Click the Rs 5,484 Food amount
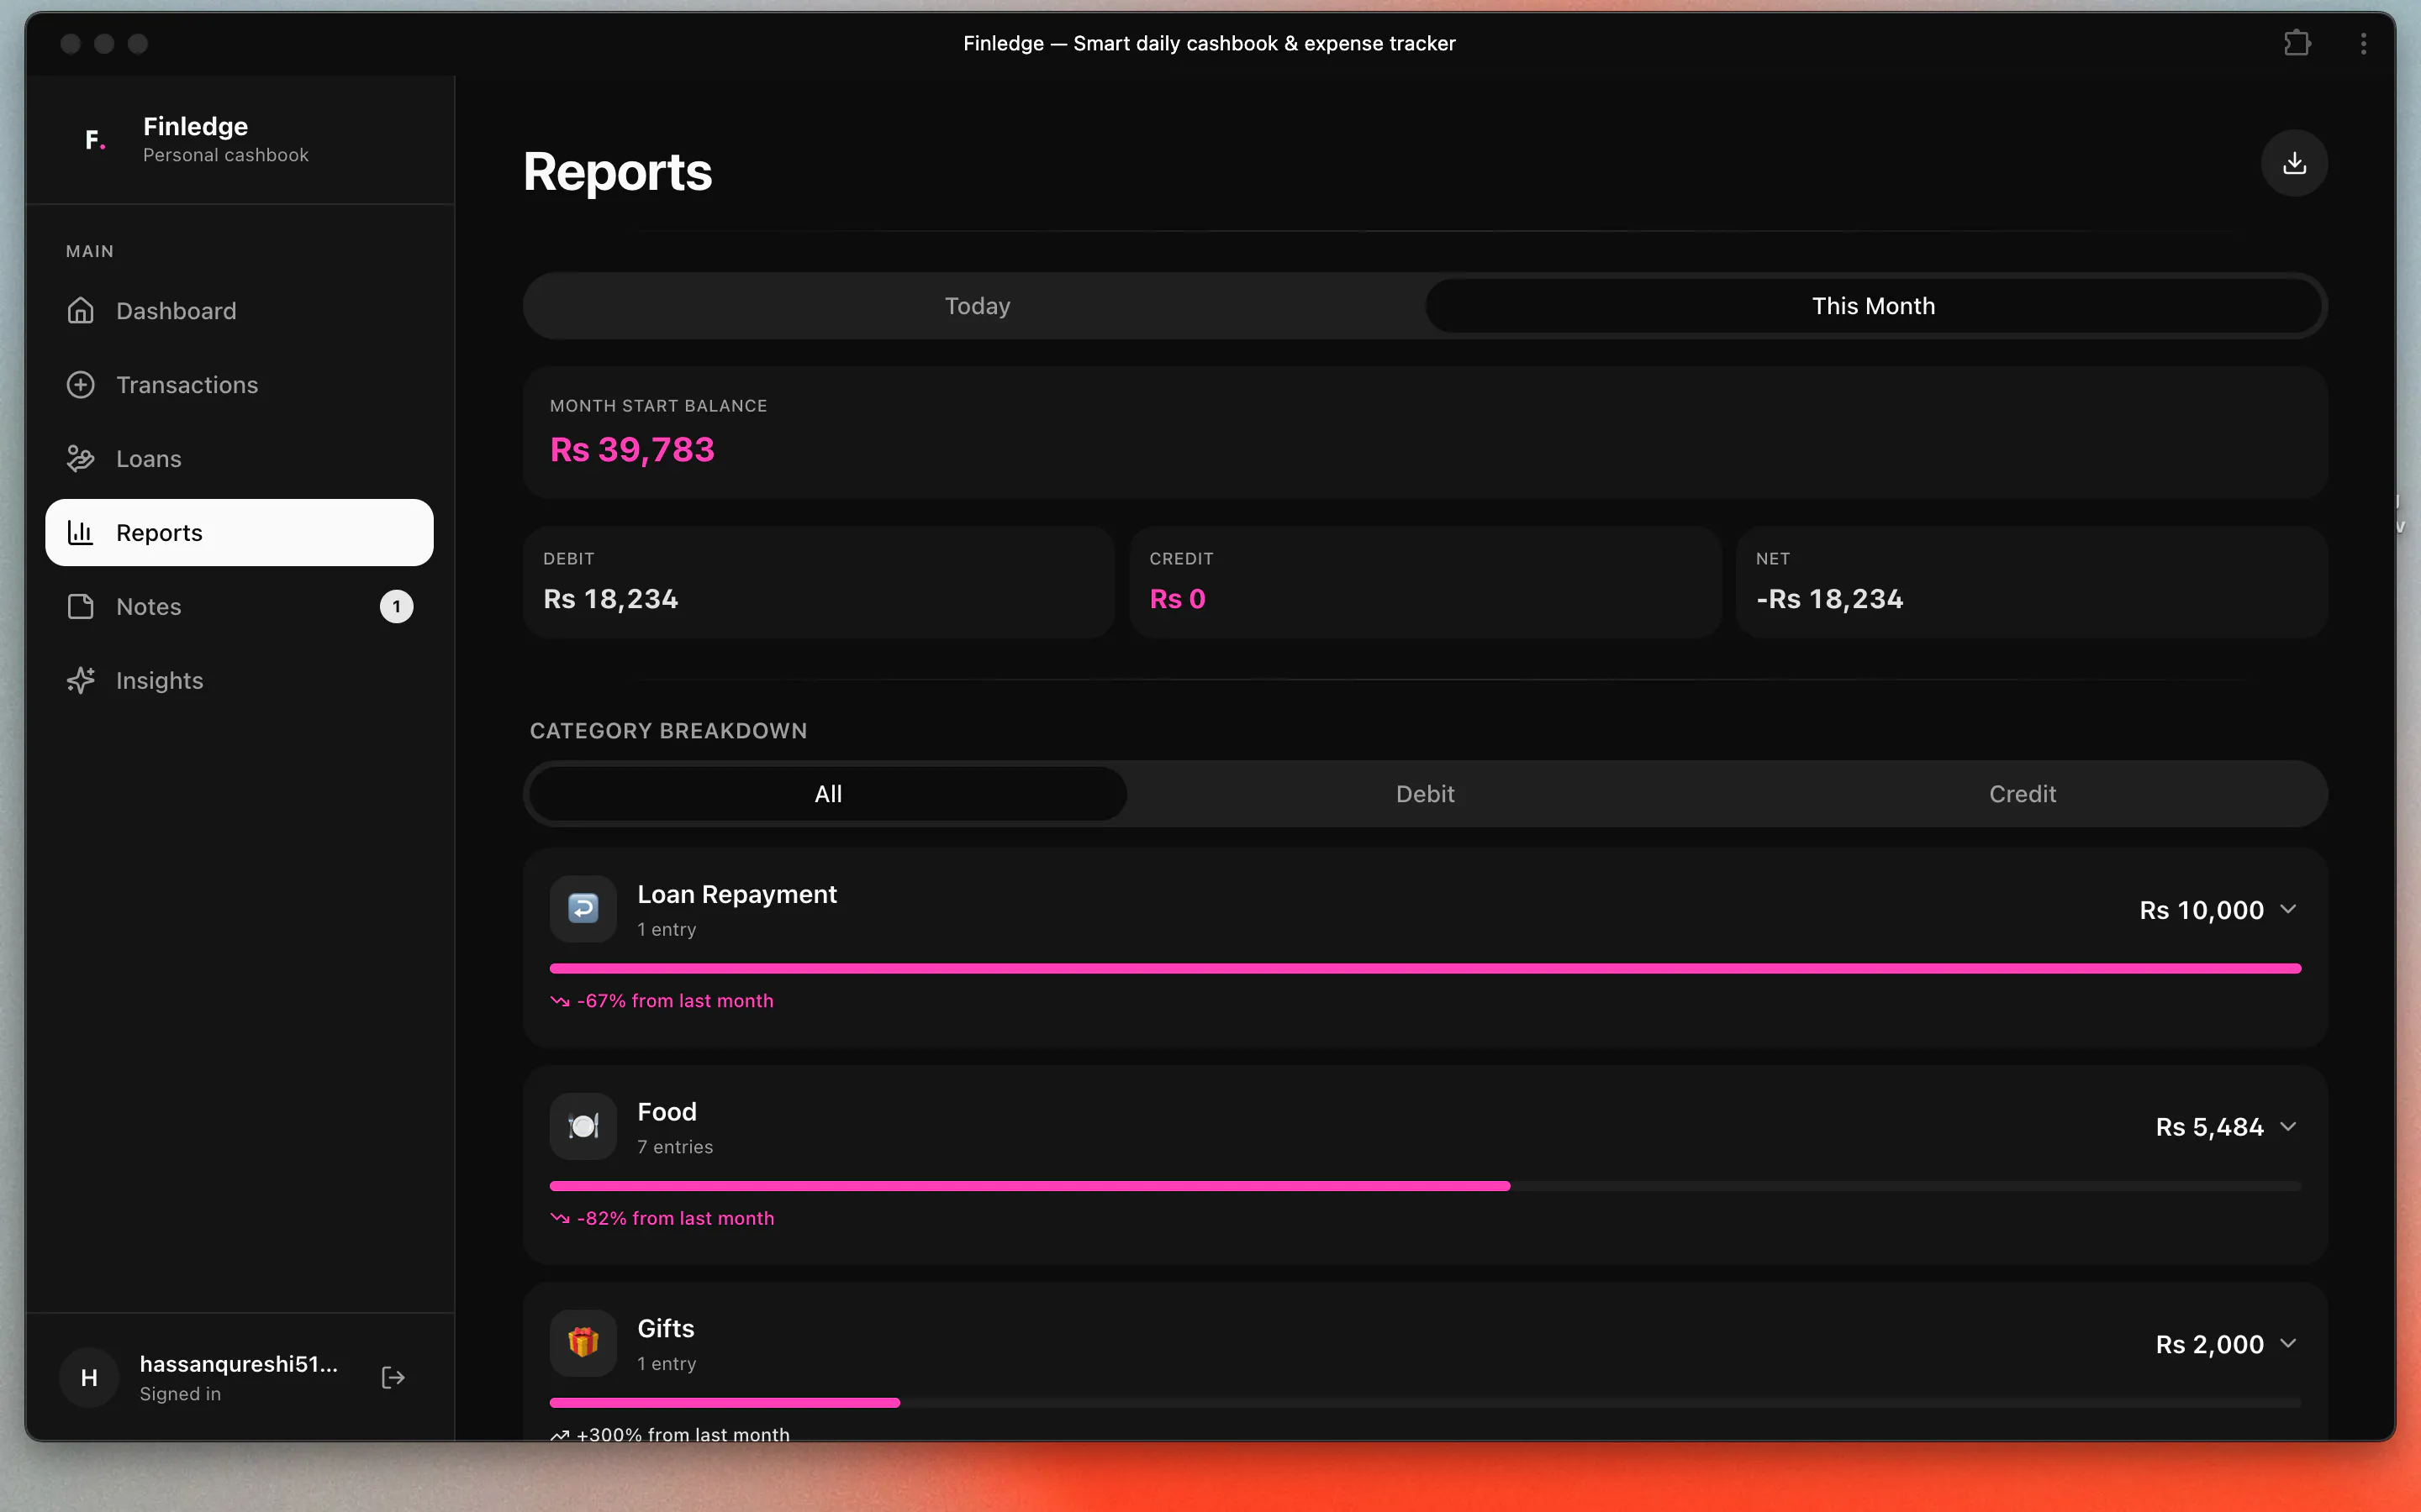 coord(2209,1127)
